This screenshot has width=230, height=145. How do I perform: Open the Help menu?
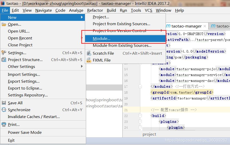(179, 10)
